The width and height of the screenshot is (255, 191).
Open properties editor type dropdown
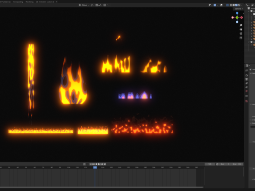click(248, 66)
